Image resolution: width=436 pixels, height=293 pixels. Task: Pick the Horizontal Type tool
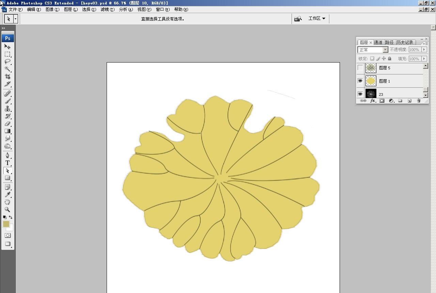7,163
